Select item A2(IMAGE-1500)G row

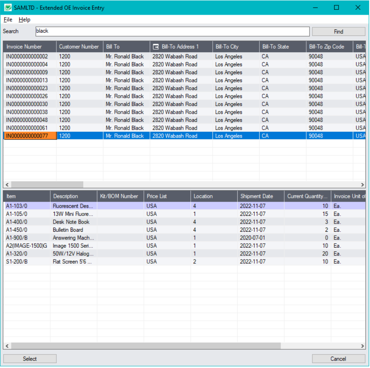[184, 246]
